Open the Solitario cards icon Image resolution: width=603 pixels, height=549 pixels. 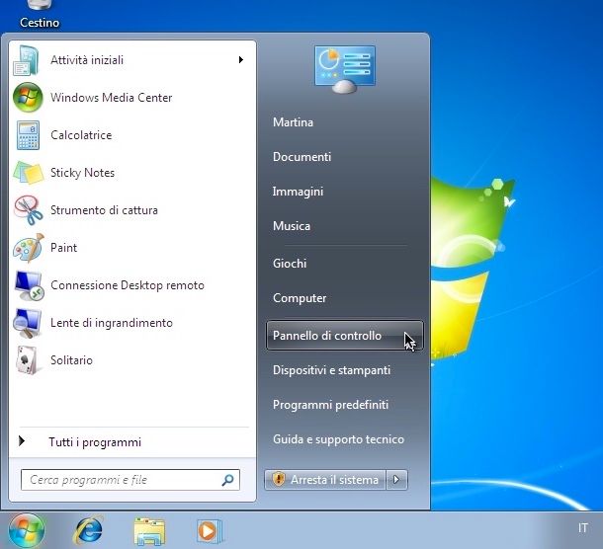coord(27,360)
